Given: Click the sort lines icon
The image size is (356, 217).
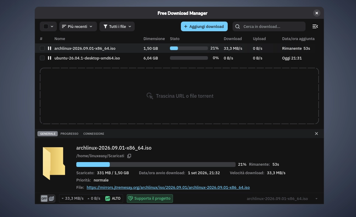Looking at the screenshot, I should click(64, 26).
